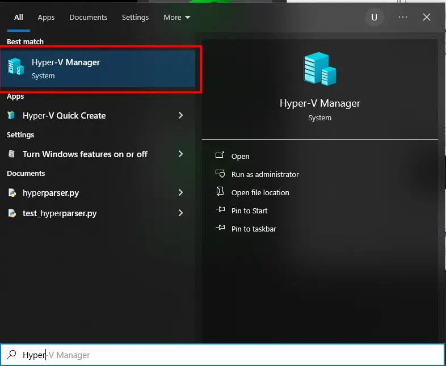Switch to the All tab

tap(19, 18)
